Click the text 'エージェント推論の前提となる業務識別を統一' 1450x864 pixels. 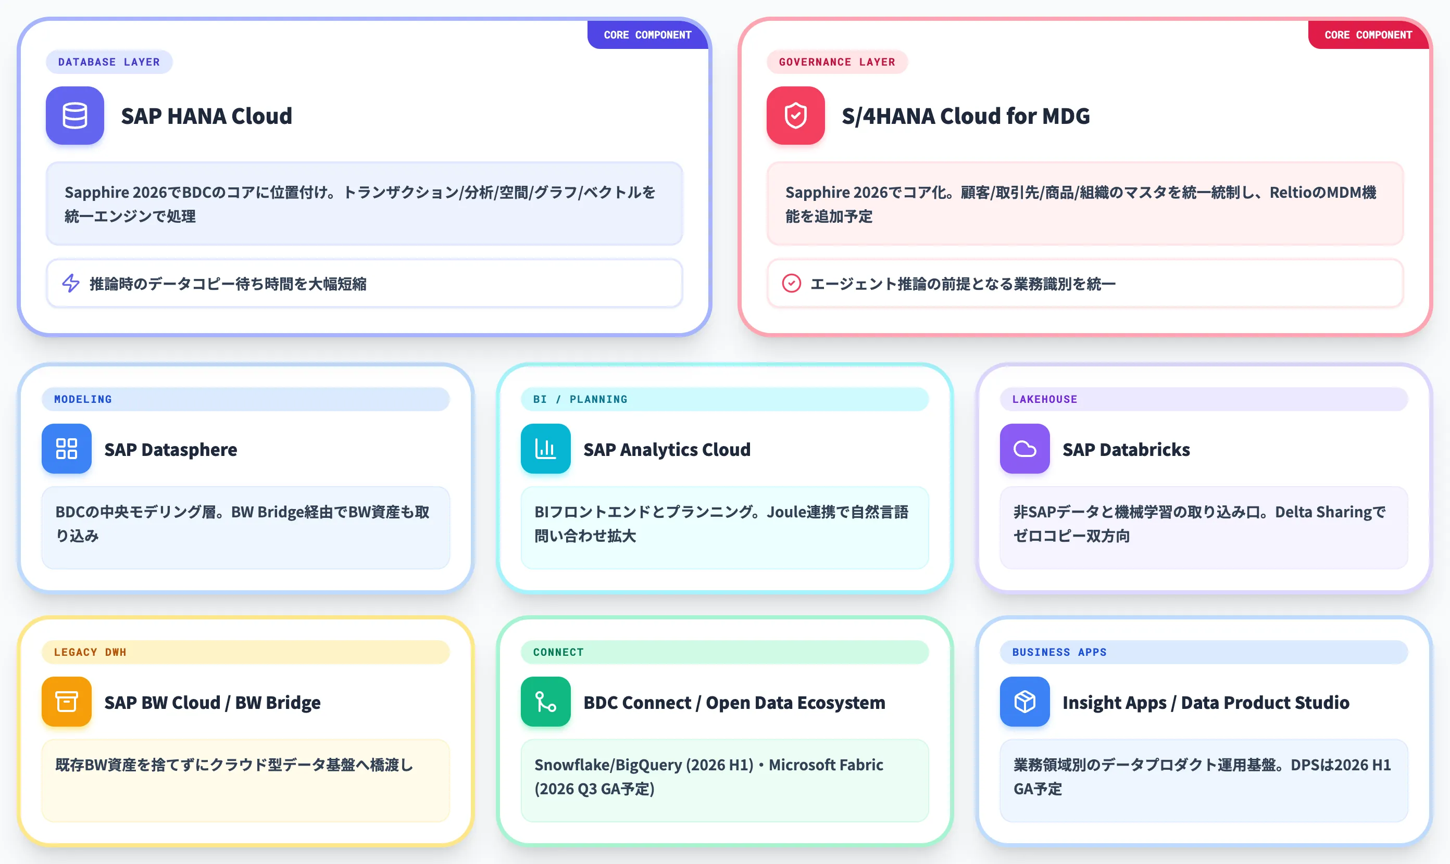pos(963,284)
